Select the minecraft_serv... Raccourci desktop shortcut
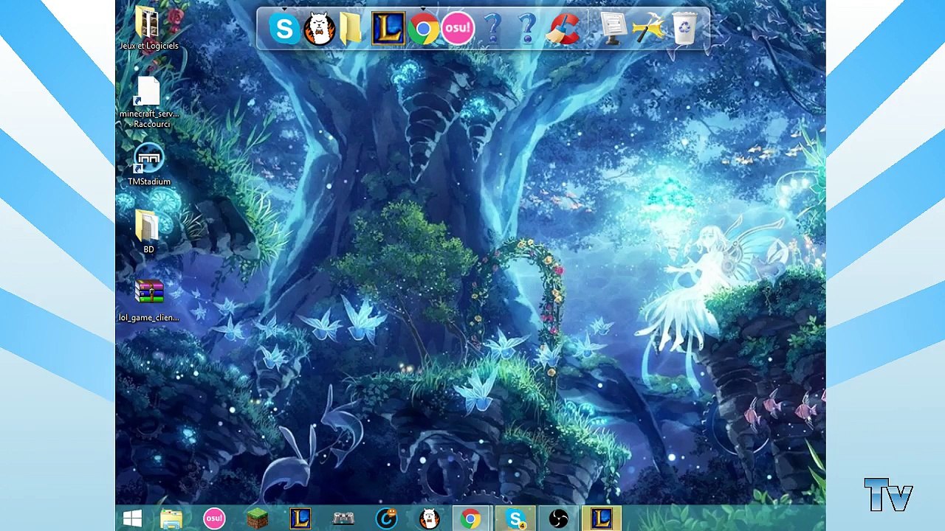Screen dimensions: 945x531 coord(148,102)
